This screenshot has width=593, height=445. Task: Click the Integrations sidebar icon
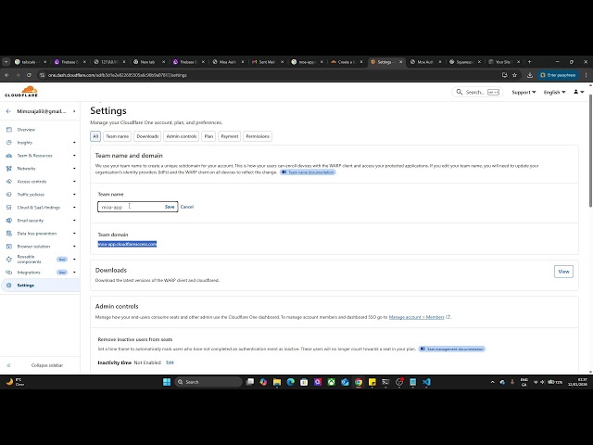[9, 273]
